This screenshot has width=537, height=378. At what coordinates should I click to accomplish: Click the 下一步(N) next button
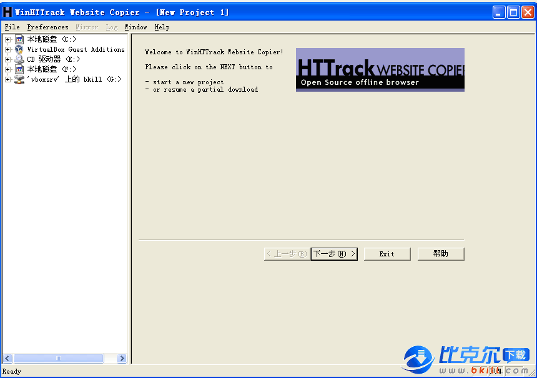point(334,254)
